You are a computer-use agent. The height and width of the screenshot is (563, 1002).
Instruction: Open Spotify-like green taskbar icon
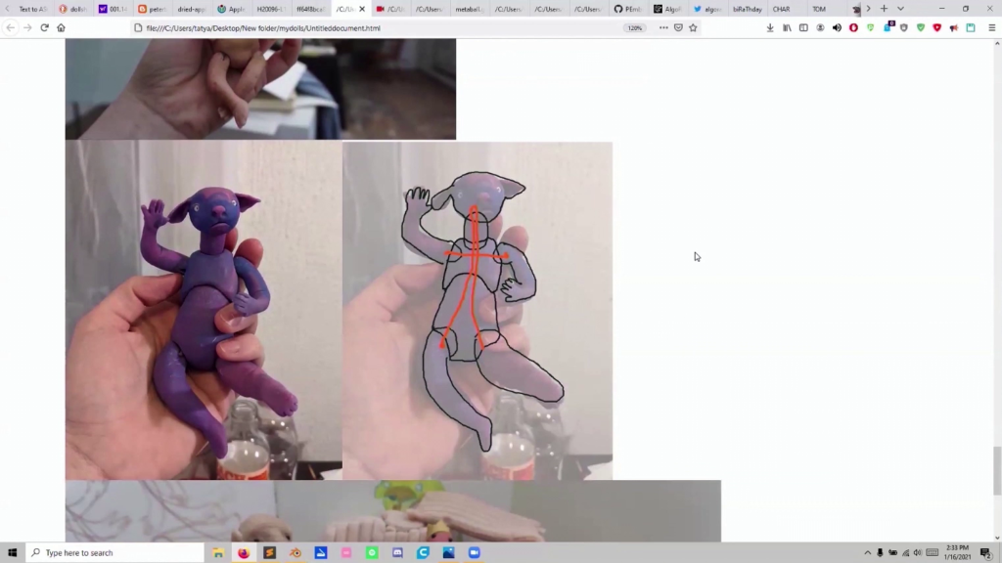click(372, 553)
